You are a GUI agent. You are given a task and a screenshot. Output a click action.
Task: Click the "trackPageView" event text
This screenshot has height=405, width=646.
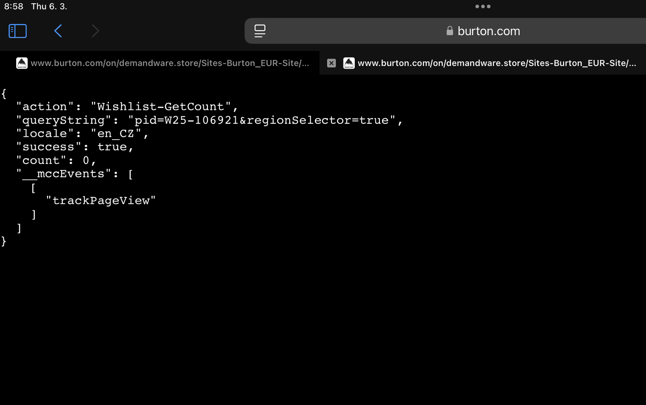pos(101,201)
